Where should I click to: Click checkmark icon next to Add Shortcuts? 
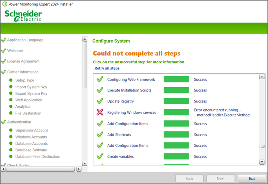click(100, 134)
